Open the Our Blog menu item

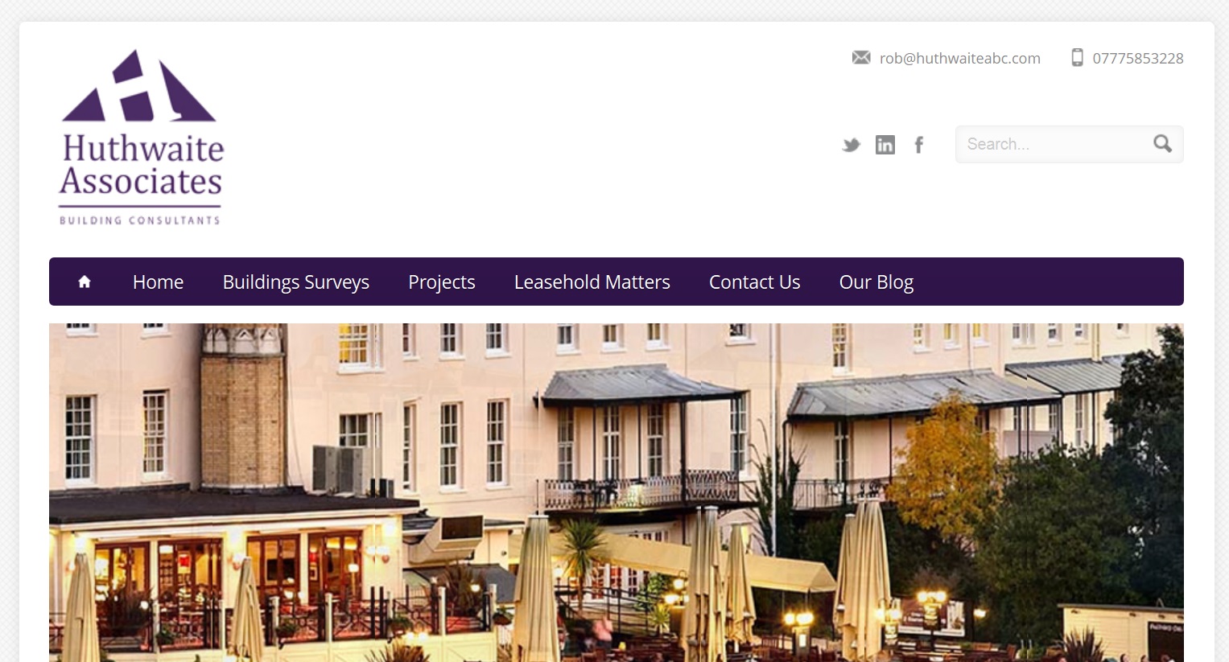tap(876, 282)
